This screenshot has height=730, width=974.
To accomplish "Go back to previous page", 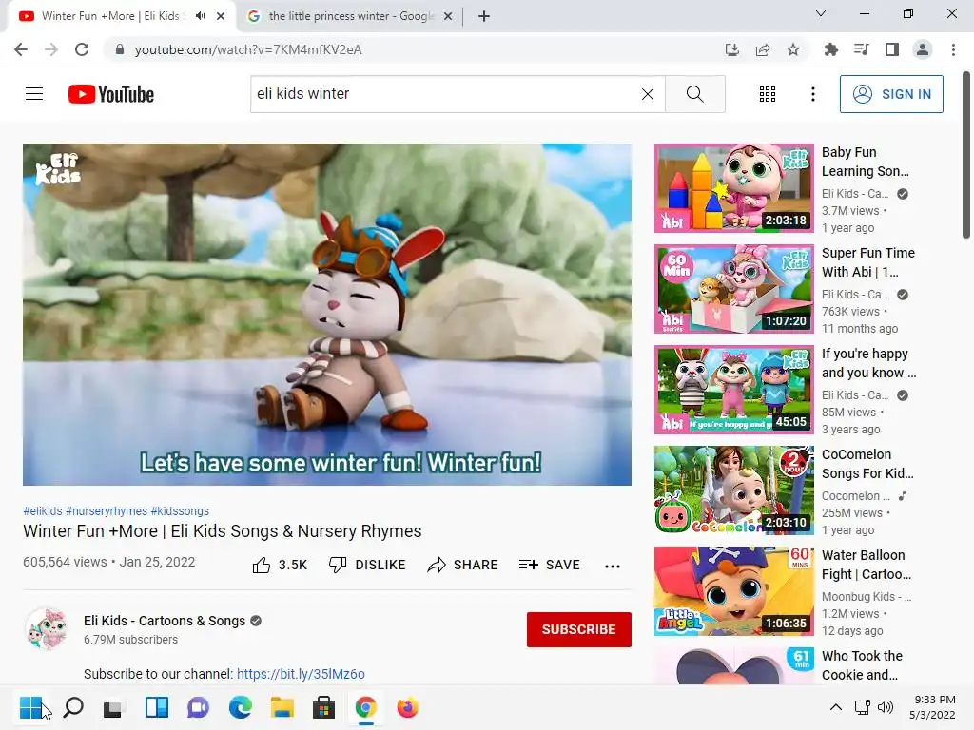I will pyautogui.click(x=21, y=49).
